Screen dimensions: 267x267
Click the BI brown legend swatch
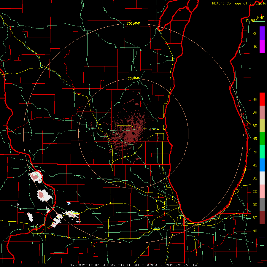[x=262, y=218]
